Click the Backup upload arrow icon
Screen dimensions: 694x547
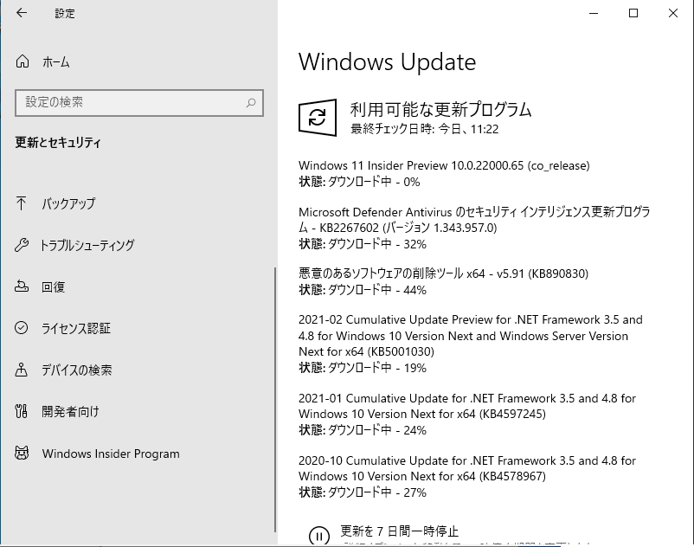click(21, 203)
